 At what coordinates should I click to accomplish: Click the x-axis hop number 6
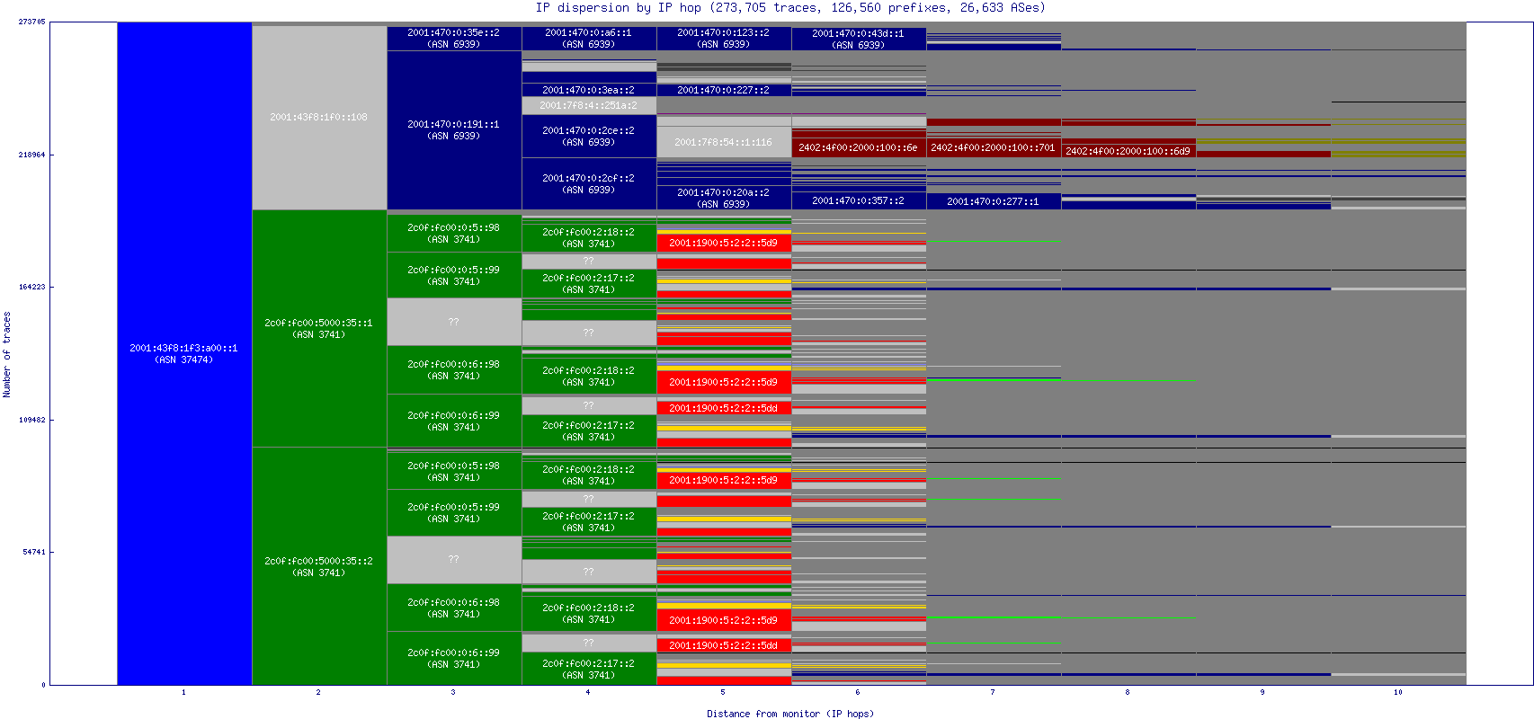[x=858, y=692]
